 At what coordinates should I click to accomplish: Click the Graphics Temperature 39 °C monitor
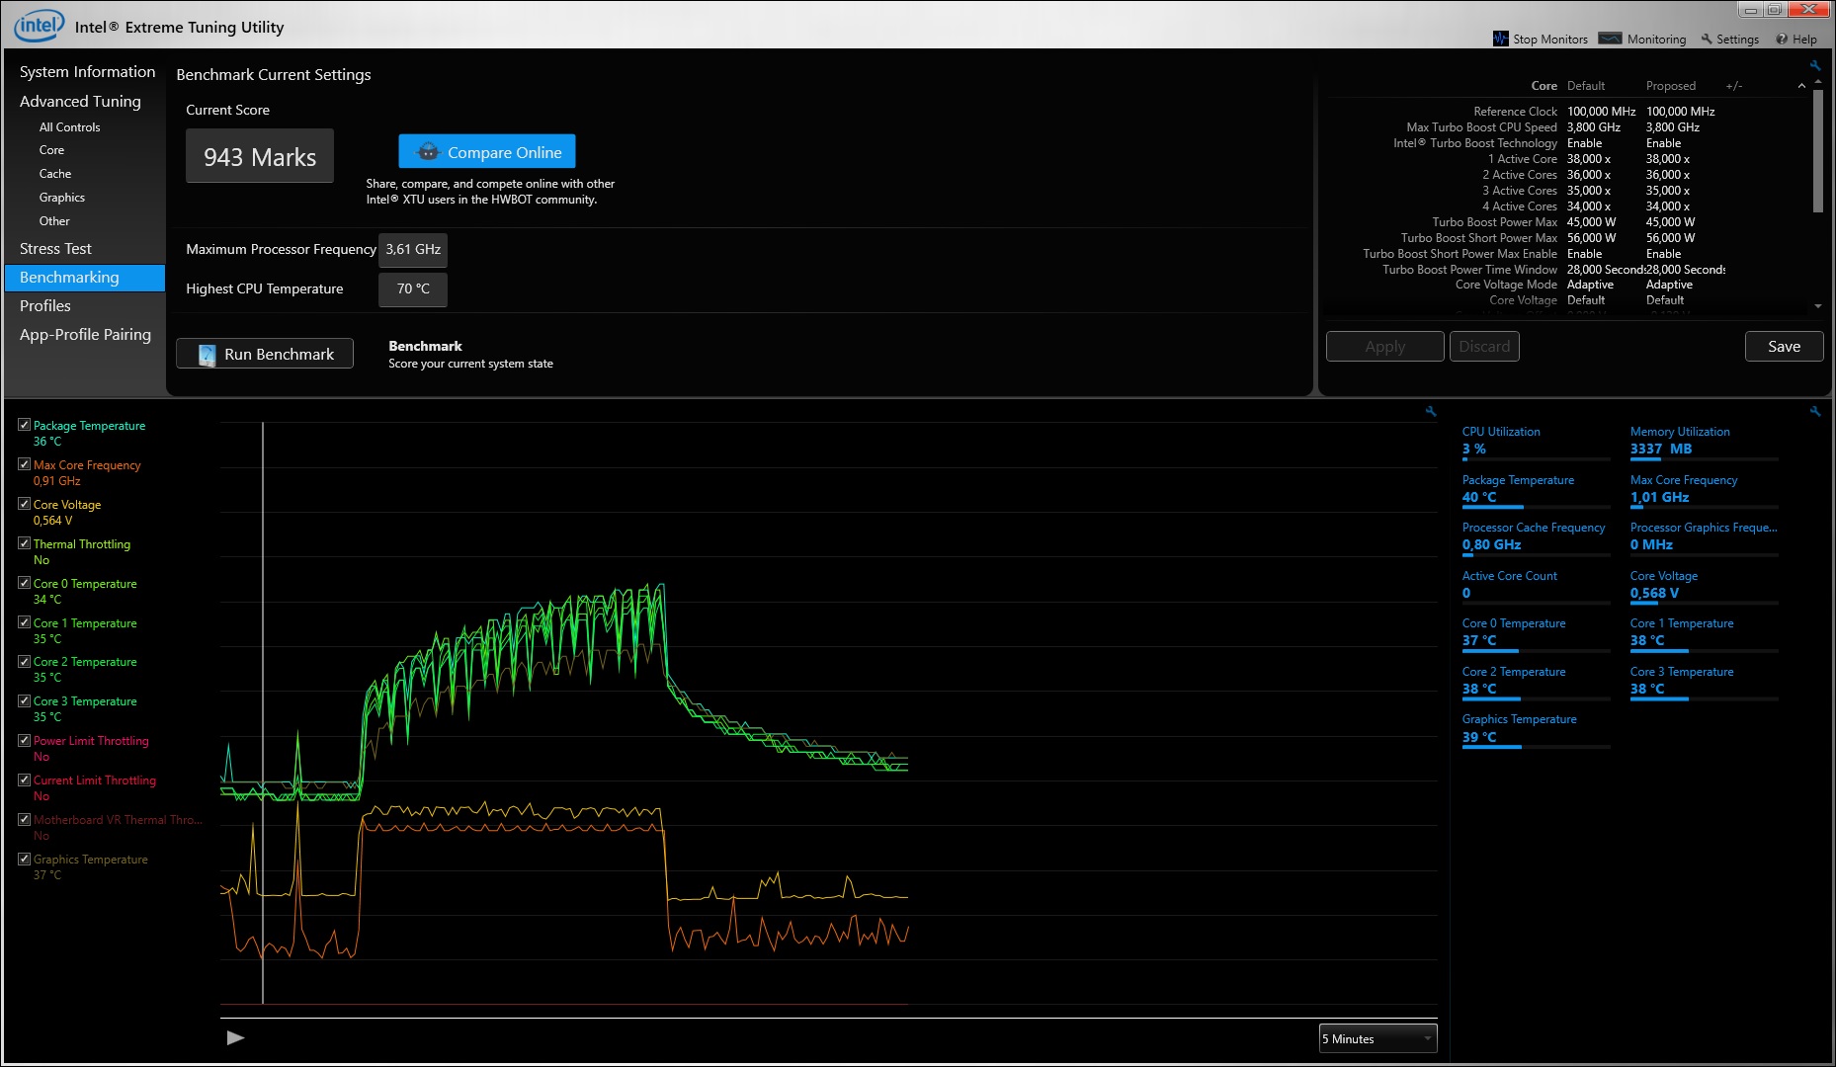tap(1536, 729)
